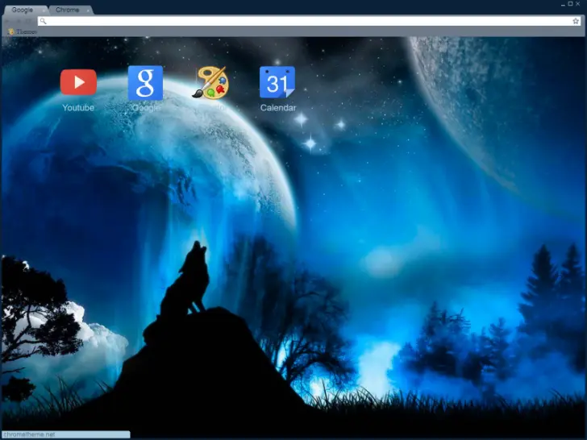Image resolution: width=587 pixels, height=440 pixels.
Task: Open the Calendar app icon
Action: (277, 82)
